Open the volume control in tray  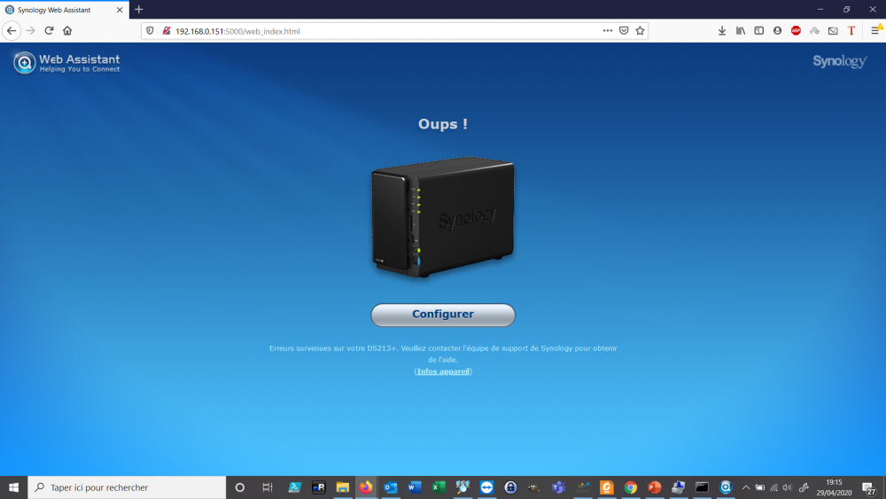[x=787, y=487]
